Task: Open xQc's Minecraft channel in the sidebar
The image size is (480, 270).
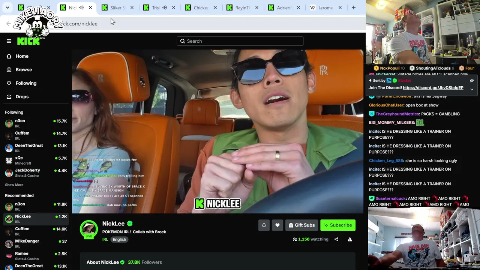Action: pos(36,160)
